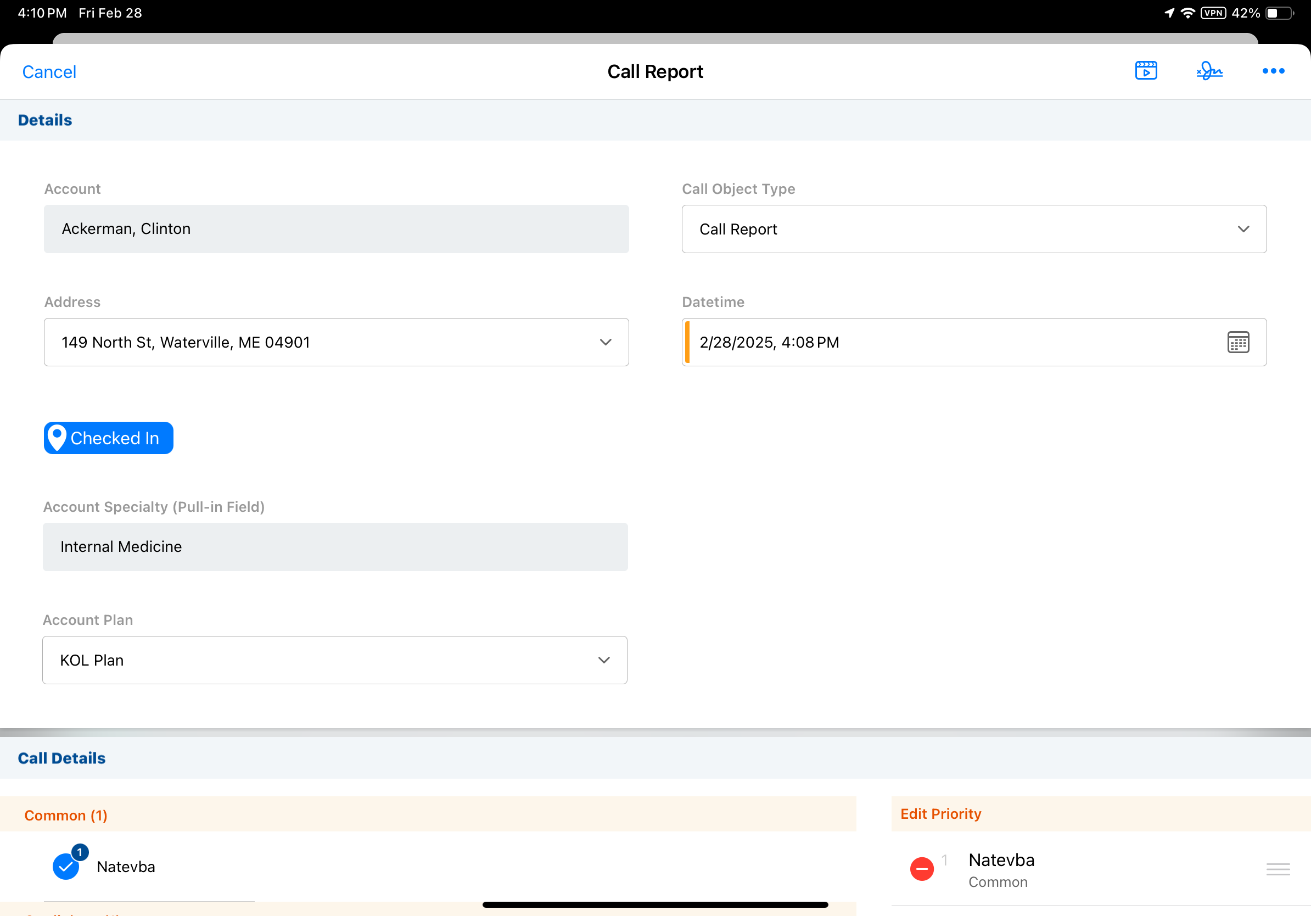Toggle the Checked In location button

tap(109, 438)
